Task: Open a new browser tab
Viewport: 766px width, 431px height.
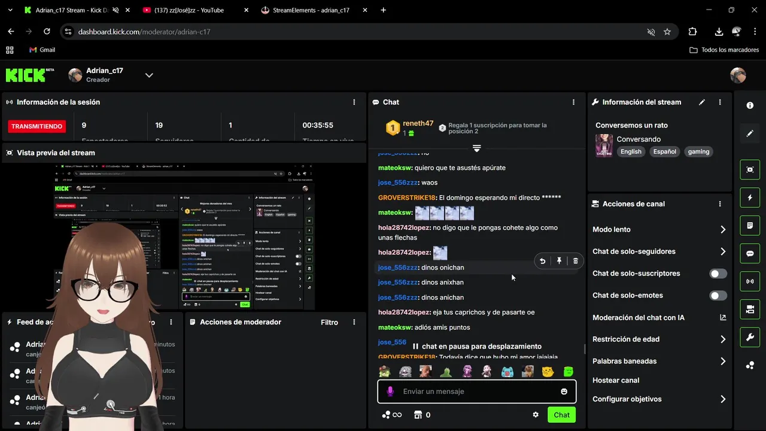Action: tap(384, 10)
